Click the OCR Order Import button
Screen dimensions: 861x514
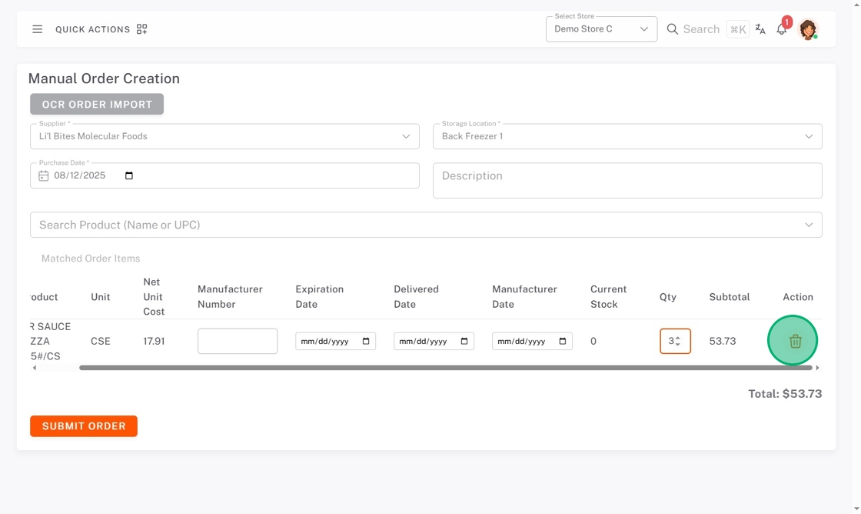[x=97, y=104]
